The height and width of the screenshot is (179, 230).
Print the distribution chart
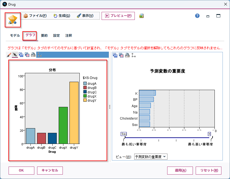(33, 55)
